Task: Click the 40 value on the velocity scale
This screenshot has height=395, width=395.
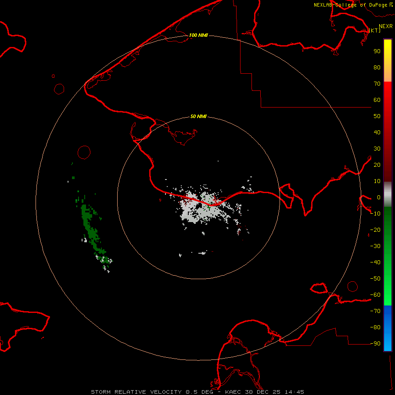Action: pyautogui.click(x=377, y=132)
